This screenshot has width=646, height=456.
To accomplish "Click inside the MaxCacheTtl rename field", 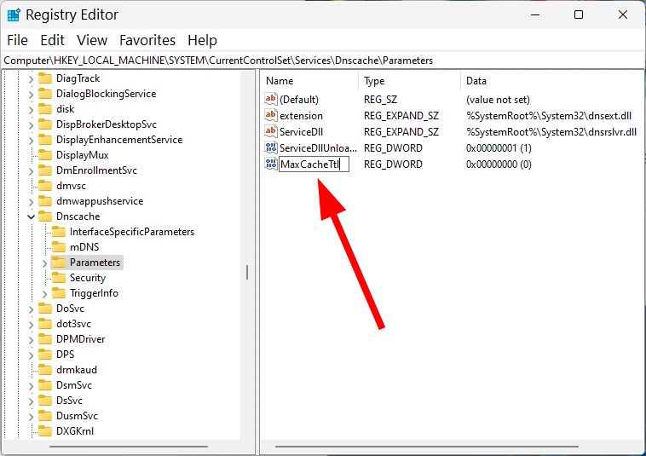I will (314, 164).
